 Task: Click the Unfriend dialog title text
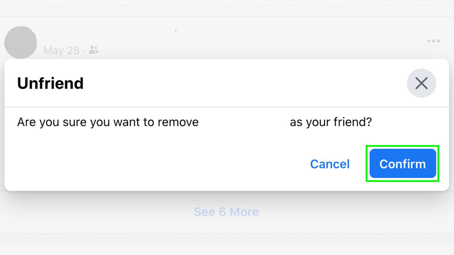click(50, 83)
